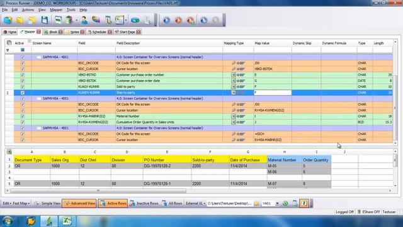Open the Tools menu
This screenshot has width=403, height=227.
pyautogui.click(x=71, y=10)
